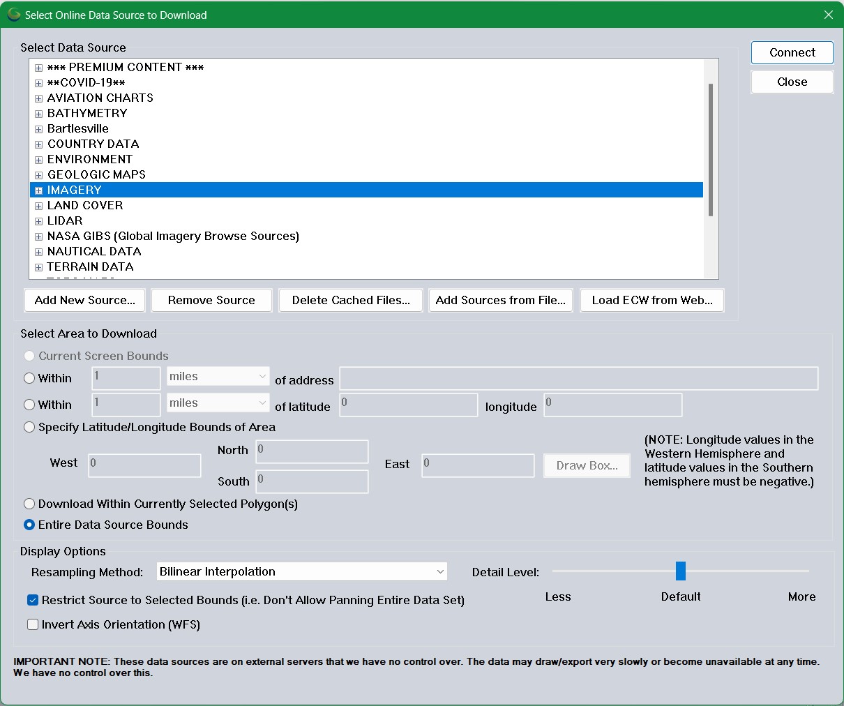Expand the COVID-19 tree node
Viewport: 844px width, 706px height.
39,83
